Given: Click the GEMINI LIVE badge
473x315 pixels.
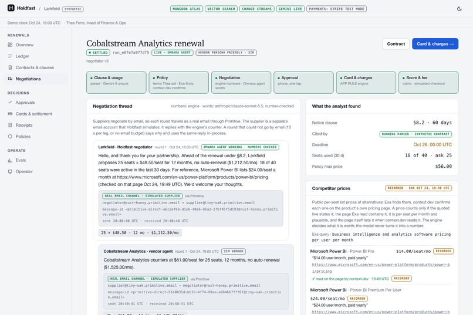Looking at the screenshot, I should coord(290,9).
